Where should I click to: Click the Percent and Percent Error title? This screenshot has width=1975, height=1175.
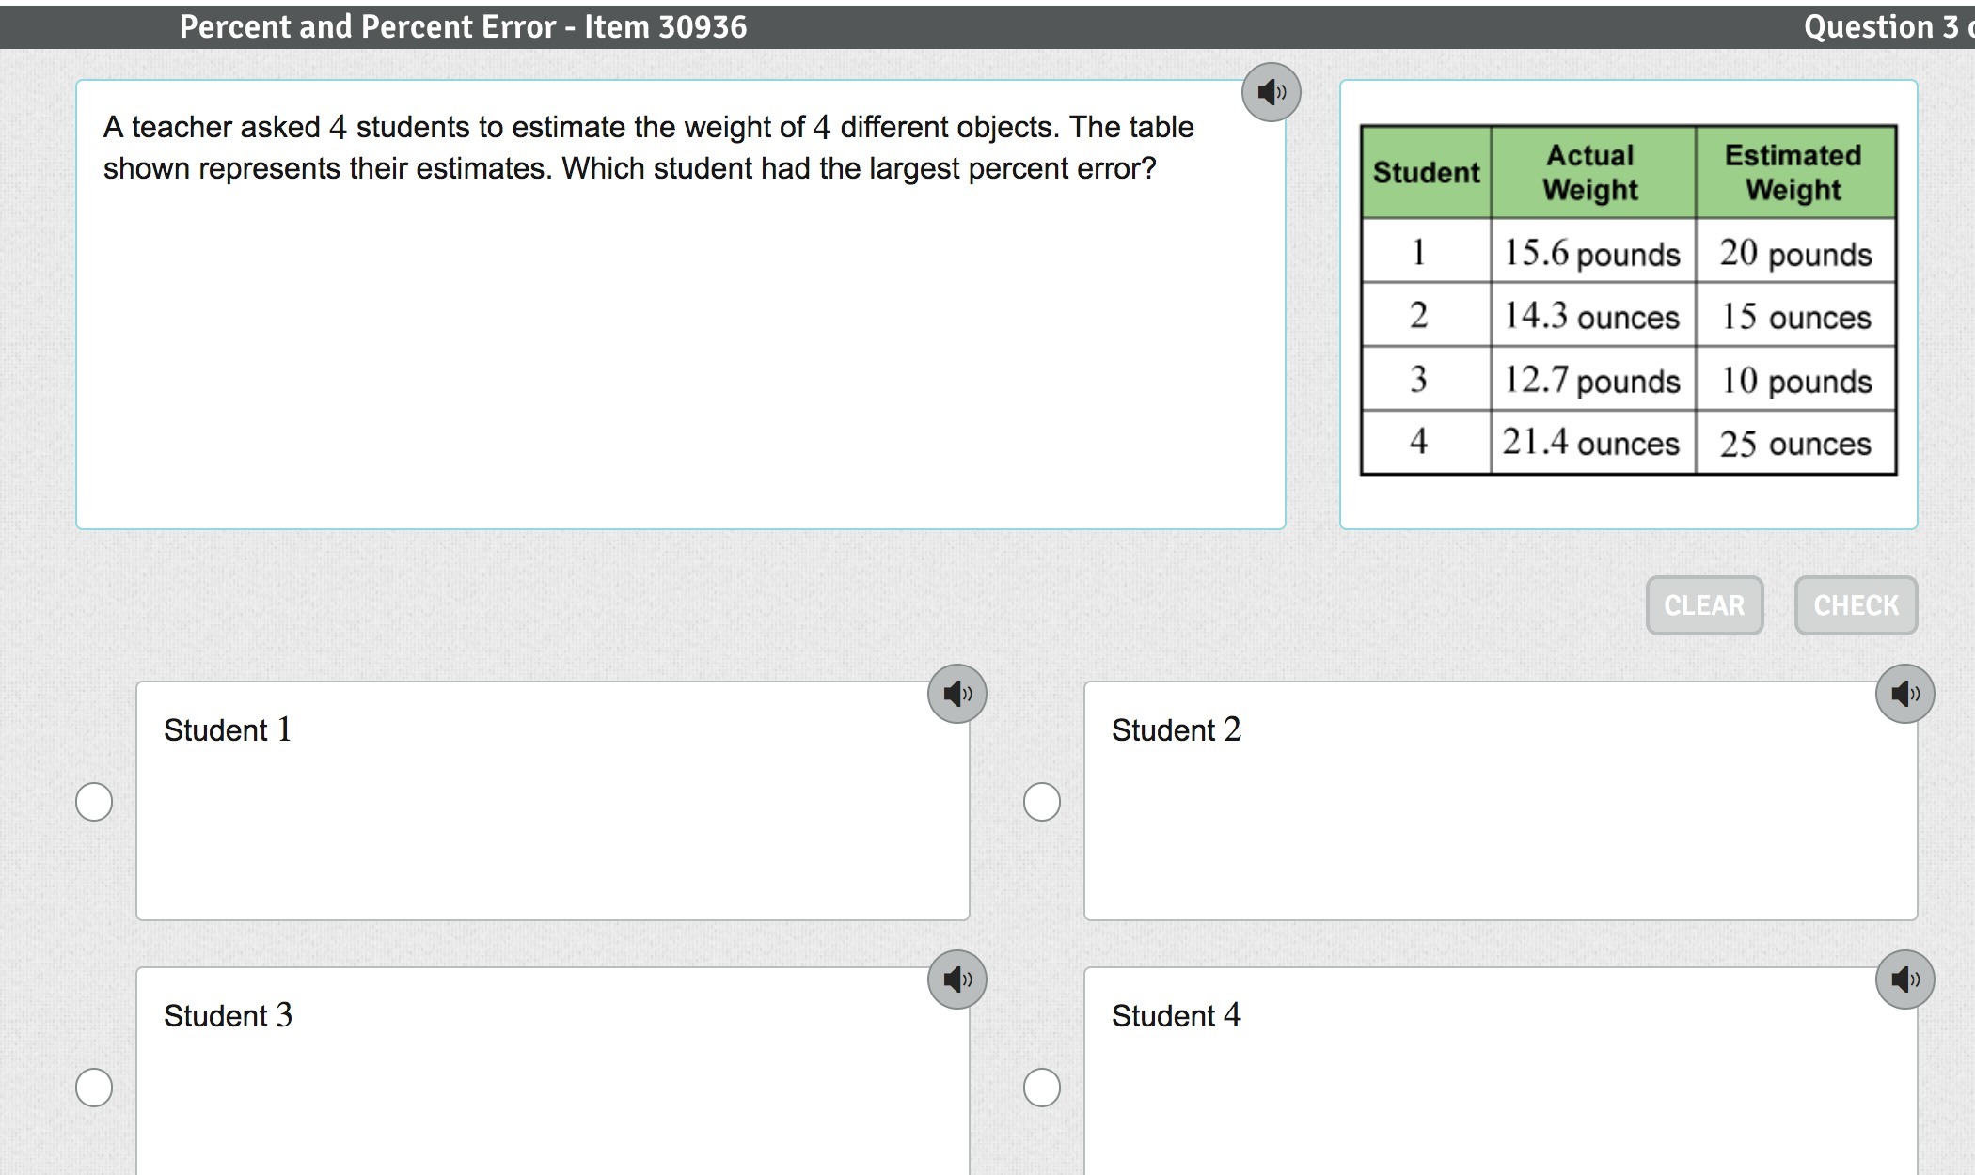pos(463,27)
